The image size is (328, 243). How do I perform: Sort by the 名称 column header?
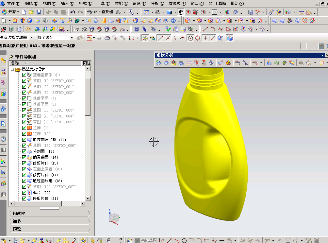[45, 63]
